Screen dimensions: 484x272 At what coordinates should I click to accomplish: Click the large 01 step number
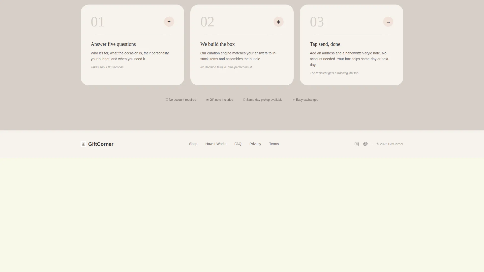point(98,22)
